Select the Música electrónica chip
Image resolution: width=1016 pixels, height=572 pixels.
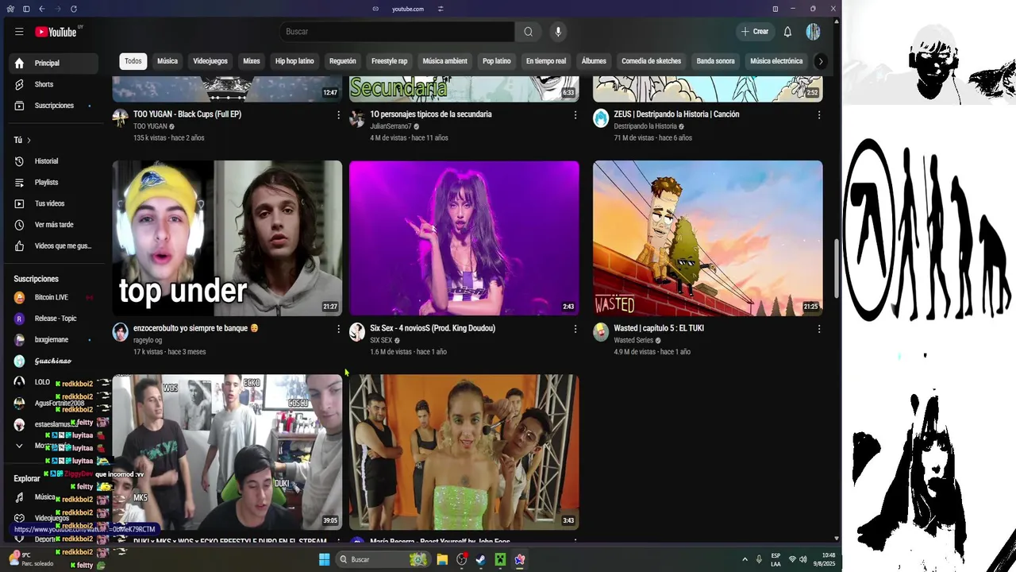pyautogui.click(x=776, y=61)
